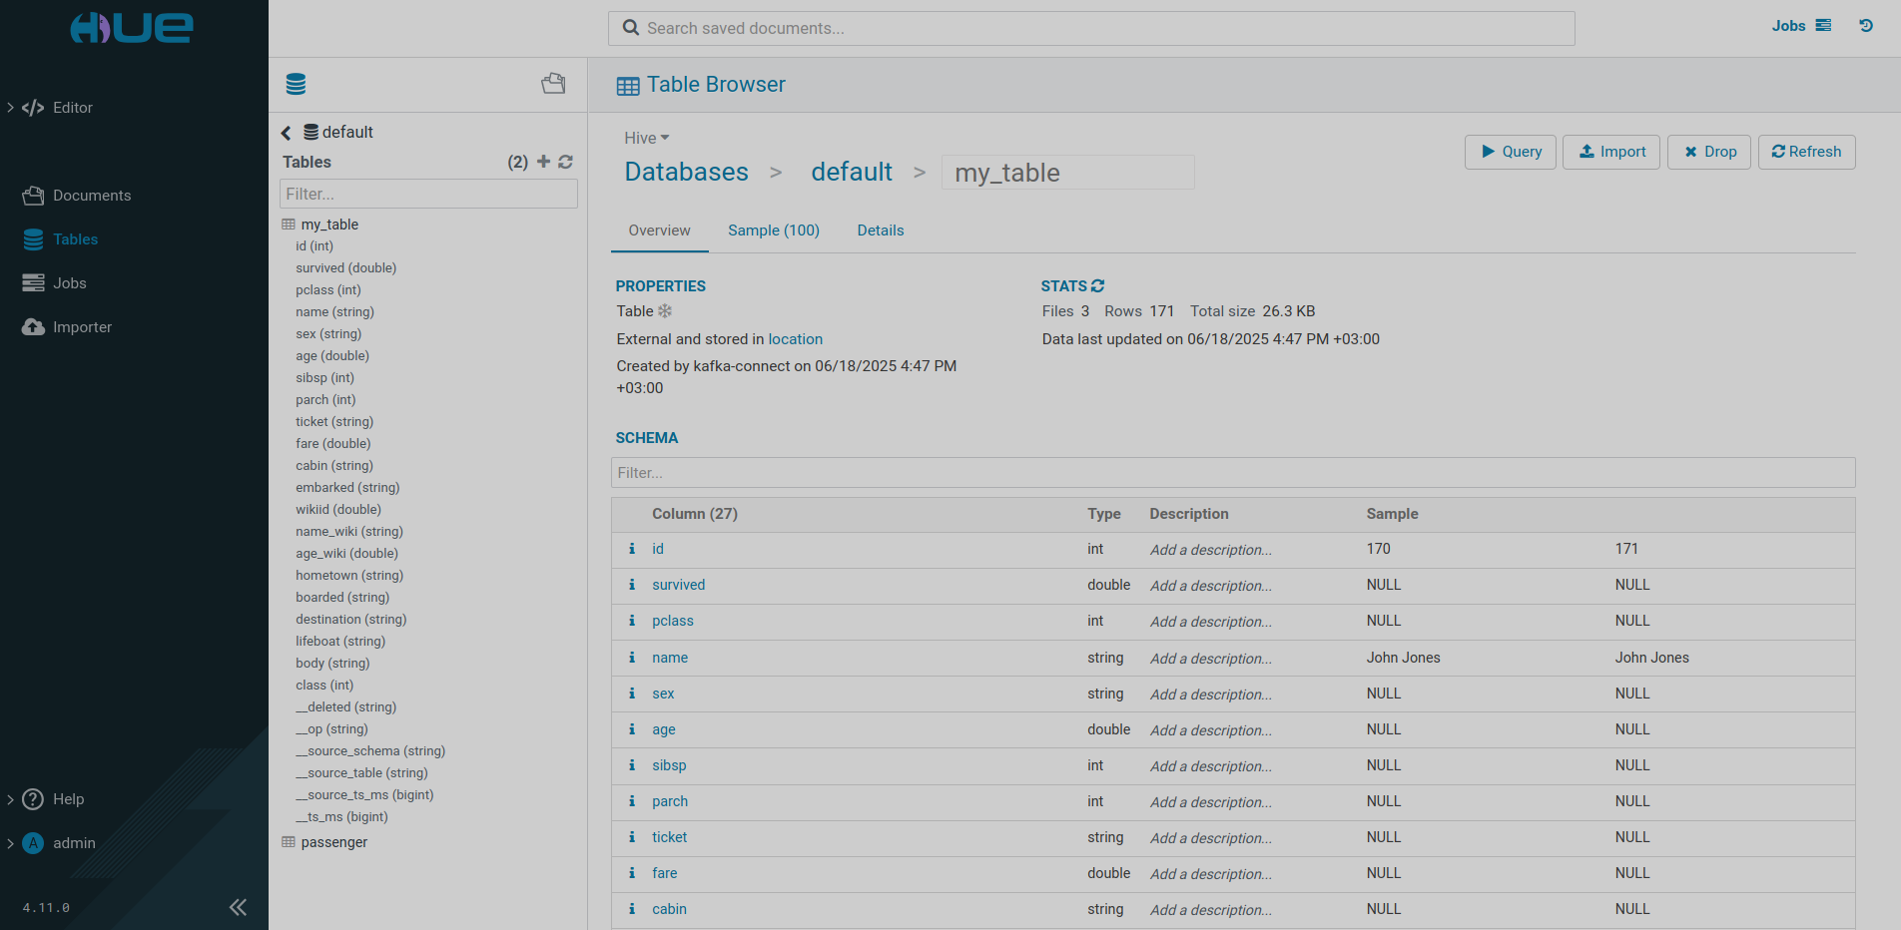Refresh the table STATS
1901x930 pixels.
click(1098, 286)
